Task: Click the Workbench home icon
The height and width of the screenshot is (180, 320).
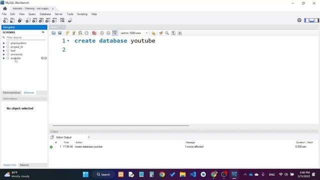Action: pyautogui.click(x=5, y=8)
